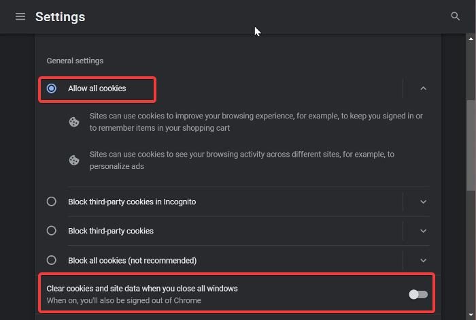Toggle Clear cookies when you close all windows

click(418, 294)
